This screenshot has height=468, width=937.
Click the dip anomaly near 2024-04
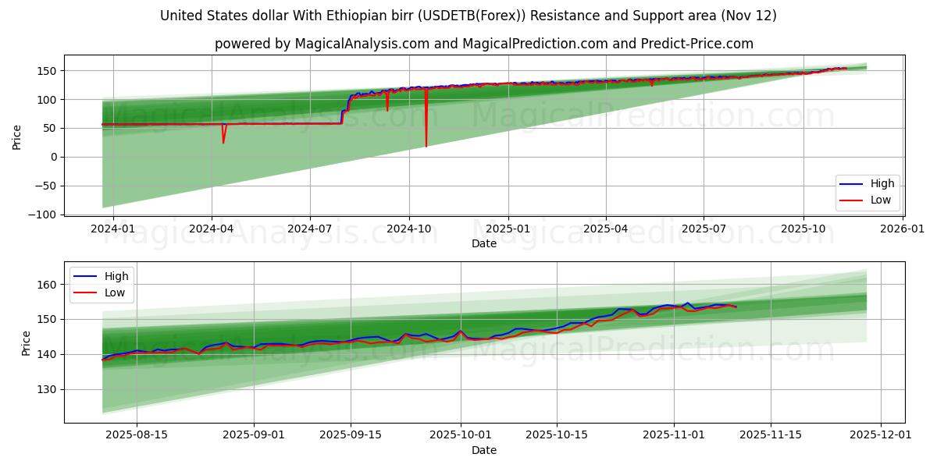[224, 136]
